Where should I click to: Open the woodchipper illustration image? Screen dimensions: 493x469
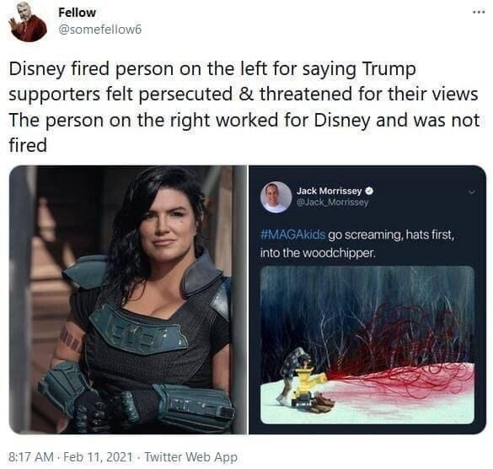367,345
